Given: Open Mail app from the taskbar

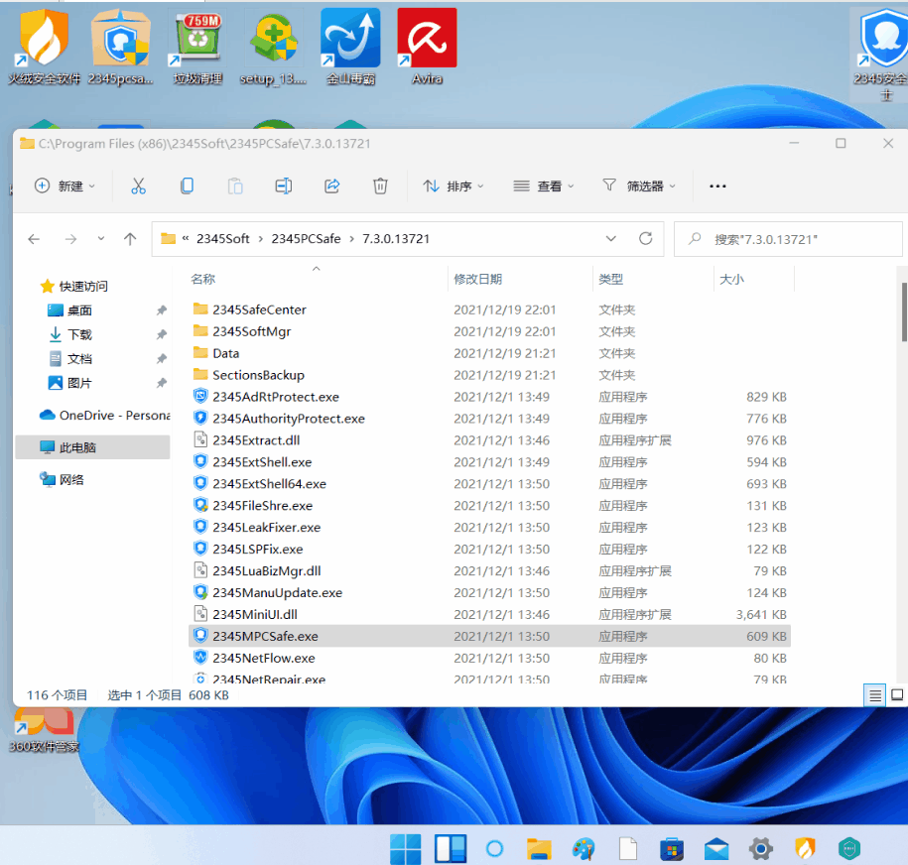Looking at the screenshot, I should click(x=716, y=849).
